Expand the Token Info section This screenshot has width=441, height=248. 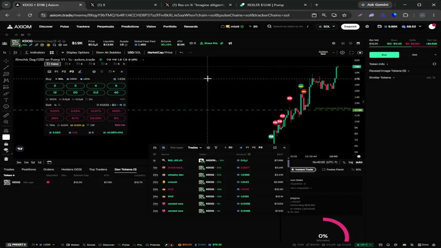tap(378, 64)
